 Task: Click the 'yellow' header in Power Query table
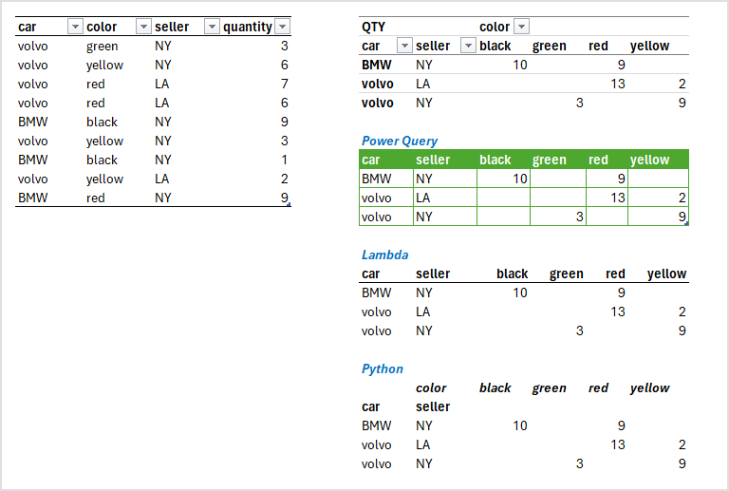[x=649, y=160]
